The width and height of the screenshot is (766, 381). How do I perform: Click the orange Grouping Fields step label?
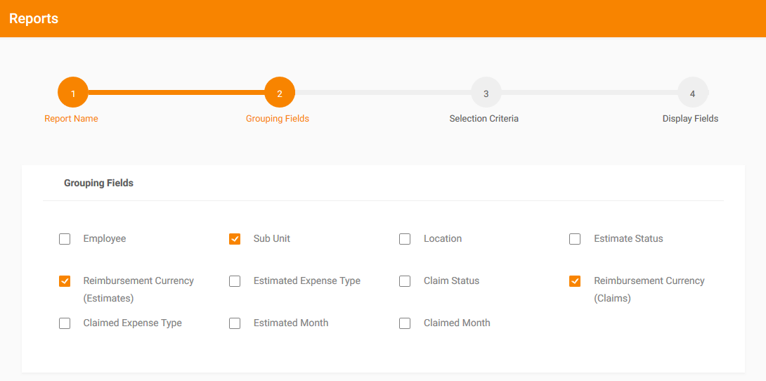[x=278, y=119]
